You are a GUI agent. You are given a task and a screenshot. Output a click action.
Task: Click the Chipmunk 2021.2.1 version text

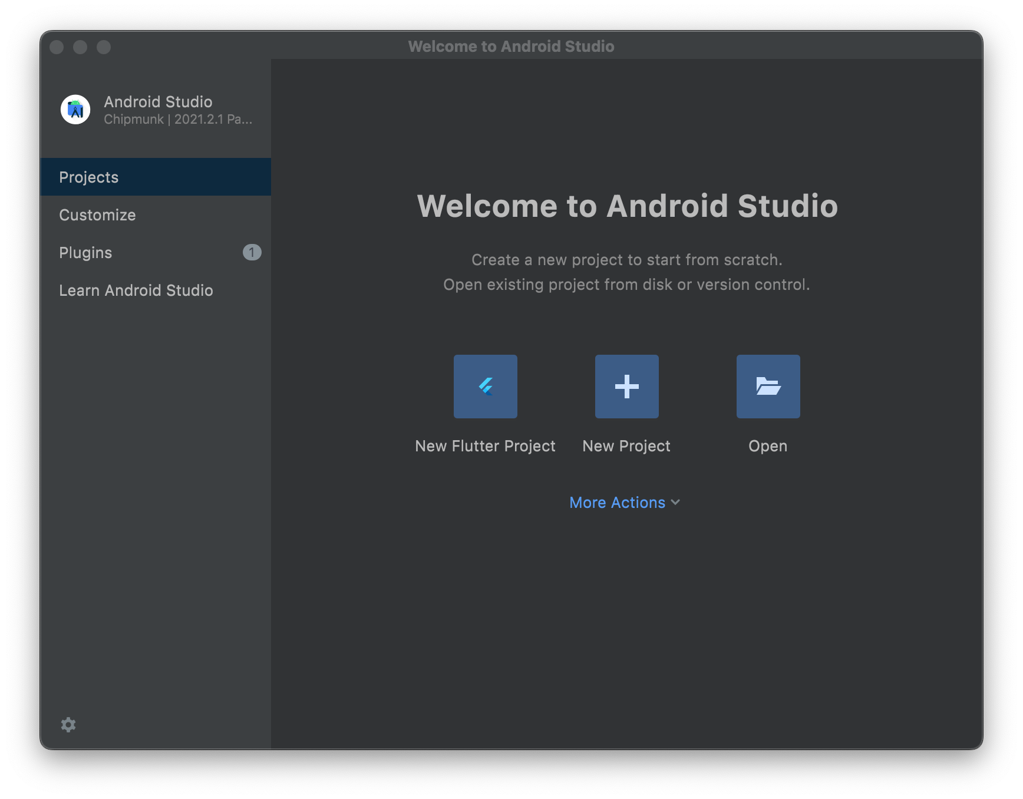pyautogui.click(x=178, y=119)
